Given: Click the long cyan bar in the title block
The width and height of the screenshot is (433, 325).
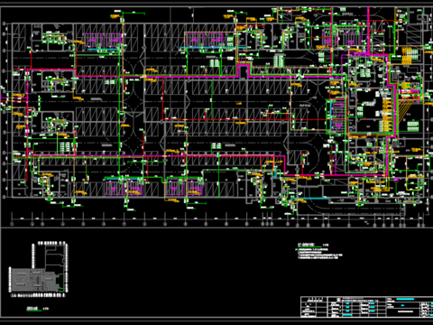Looking at the screenshot, I should click(405, 299).
